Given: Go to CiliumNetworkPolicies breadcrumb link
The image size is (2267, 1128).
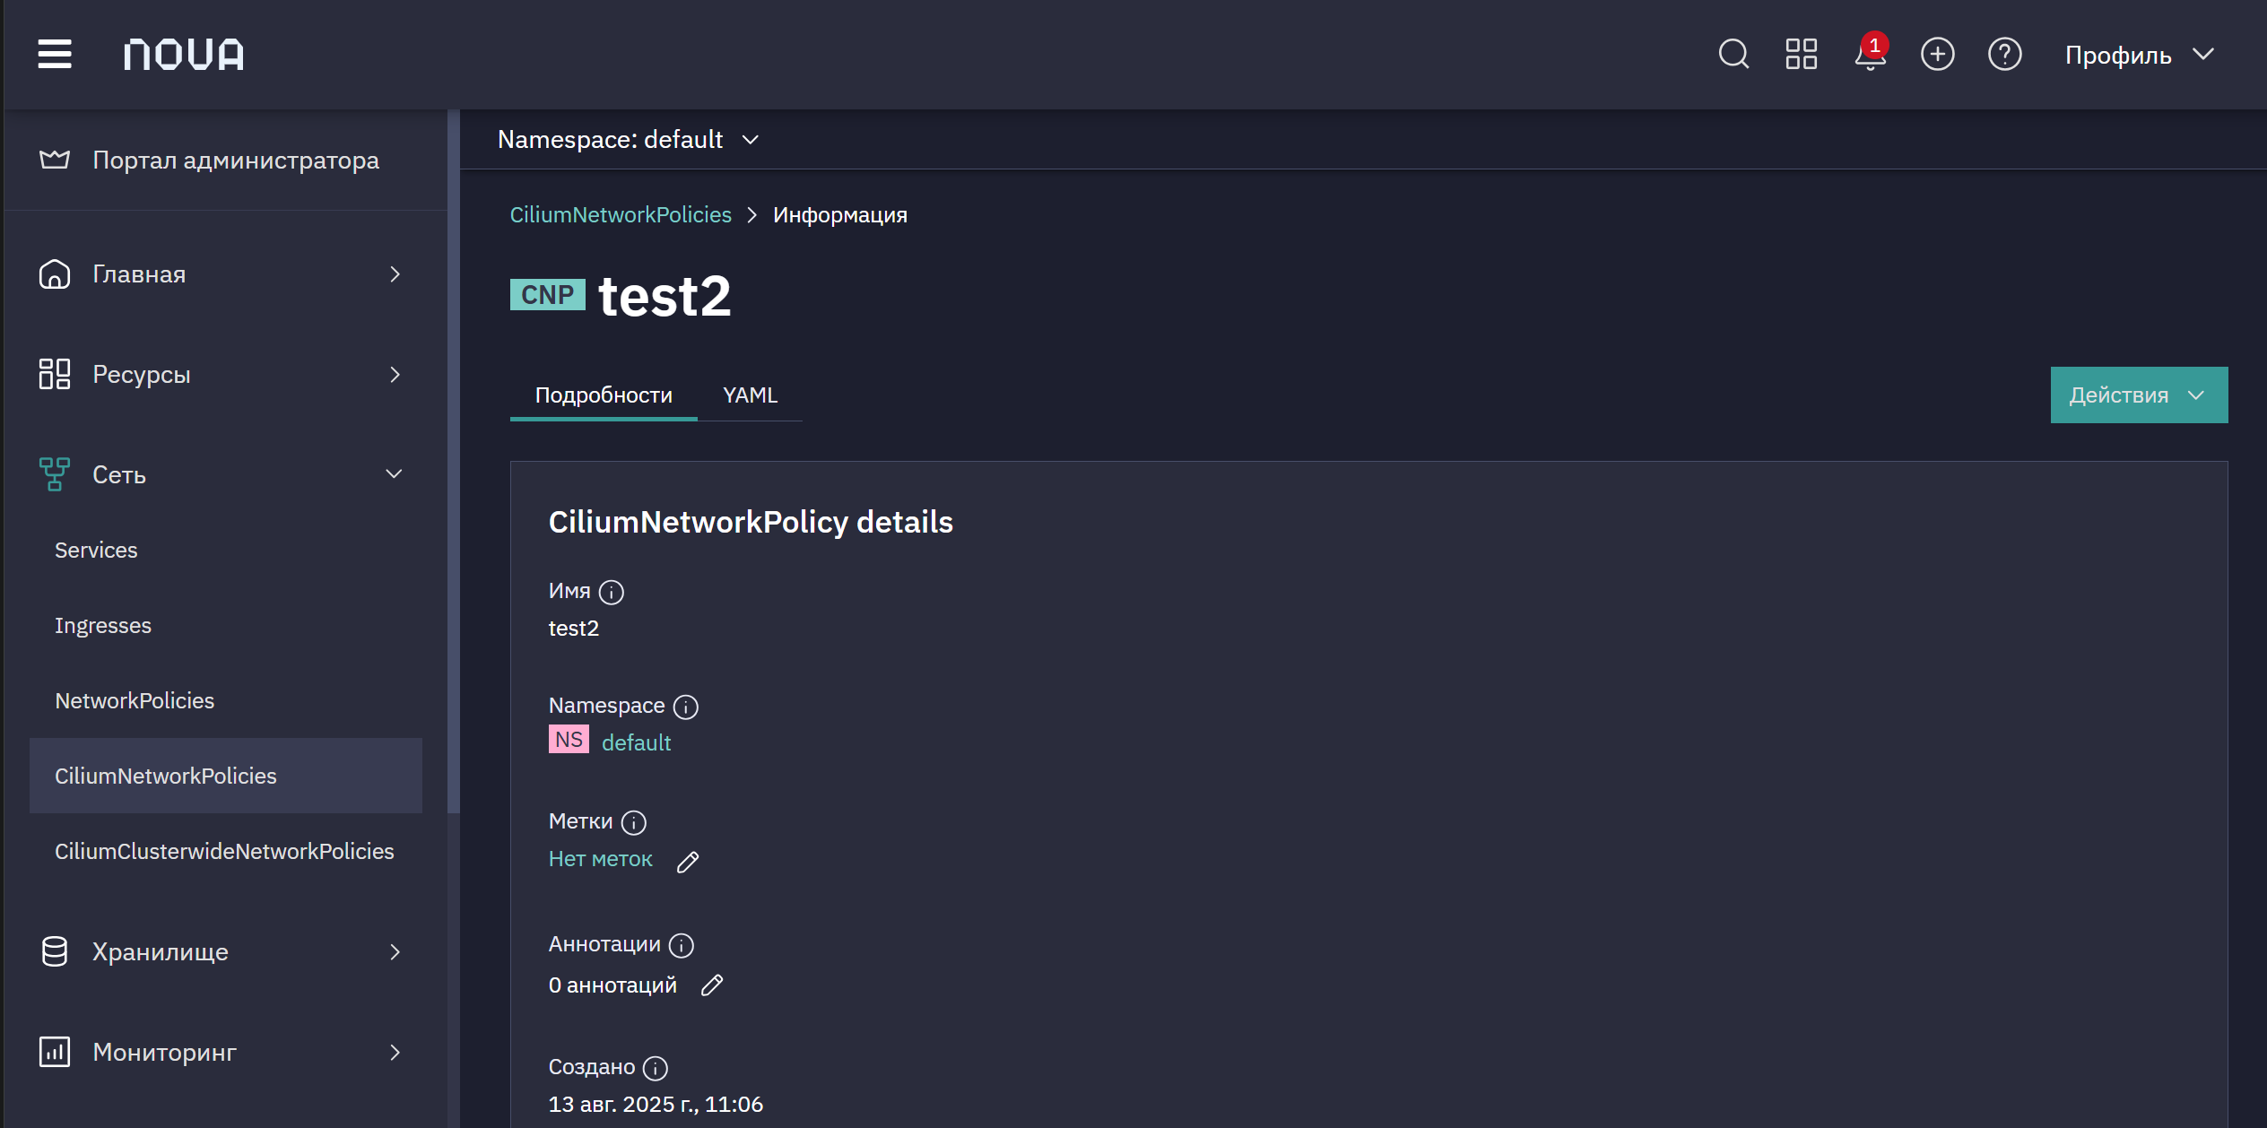Looking at the screenshot, I should (621, 214).
